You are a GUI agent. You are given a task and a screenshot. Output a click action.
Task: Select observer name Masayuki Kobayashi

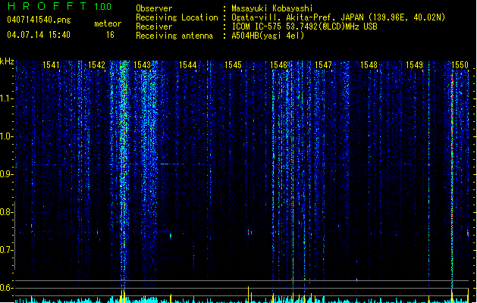(x=272, y=8)
